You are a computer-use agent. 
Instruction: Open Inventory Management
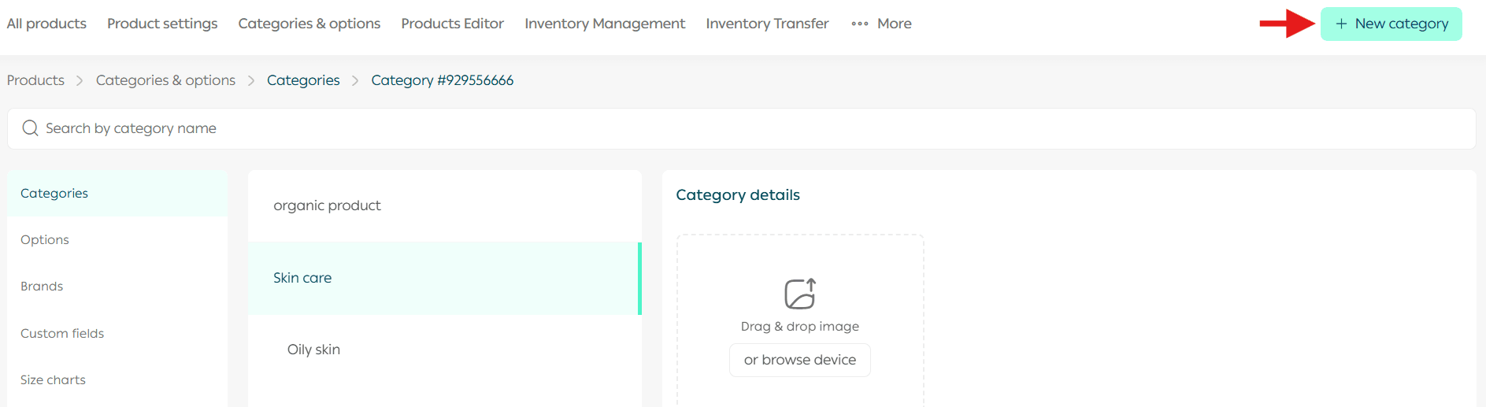click(605, 24)
